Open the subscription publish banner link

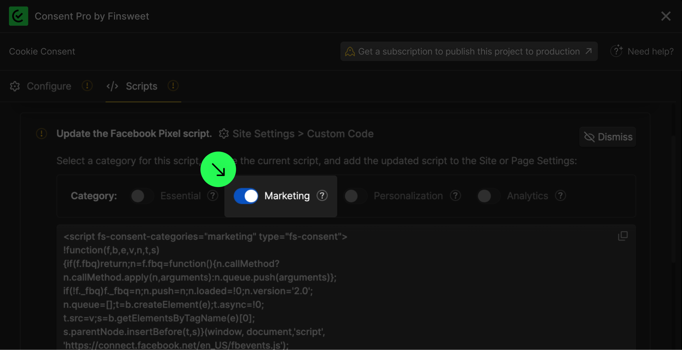point(469,52)
